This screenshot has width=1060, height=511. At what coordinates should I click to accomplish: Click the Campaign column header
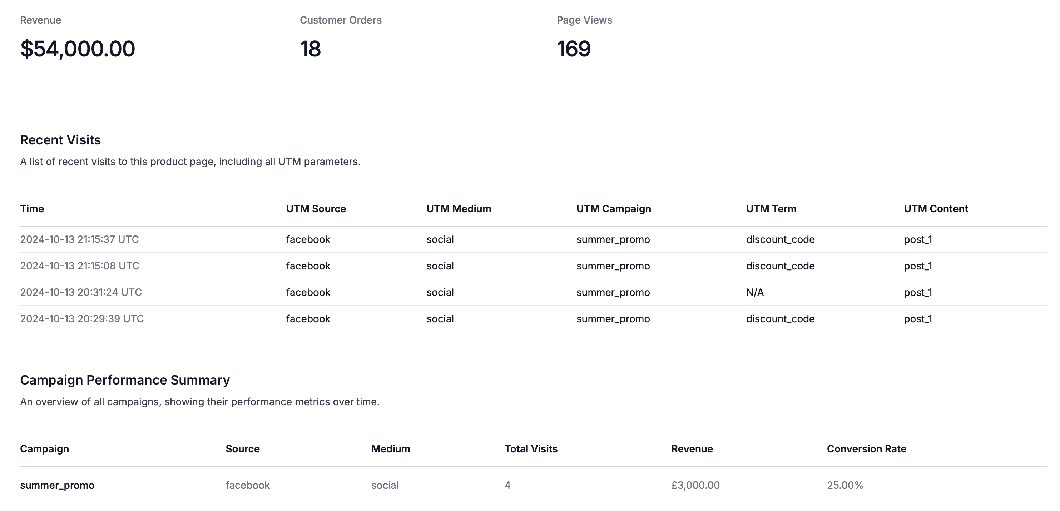44,449
